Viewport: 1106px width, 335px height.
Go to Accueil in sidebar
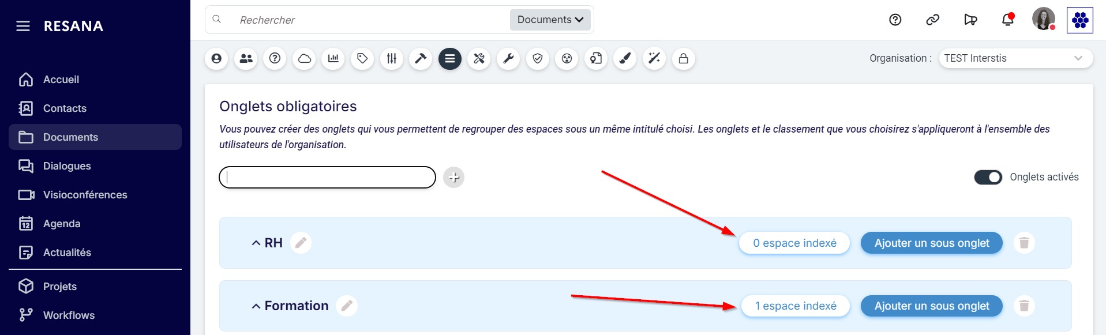95,80
